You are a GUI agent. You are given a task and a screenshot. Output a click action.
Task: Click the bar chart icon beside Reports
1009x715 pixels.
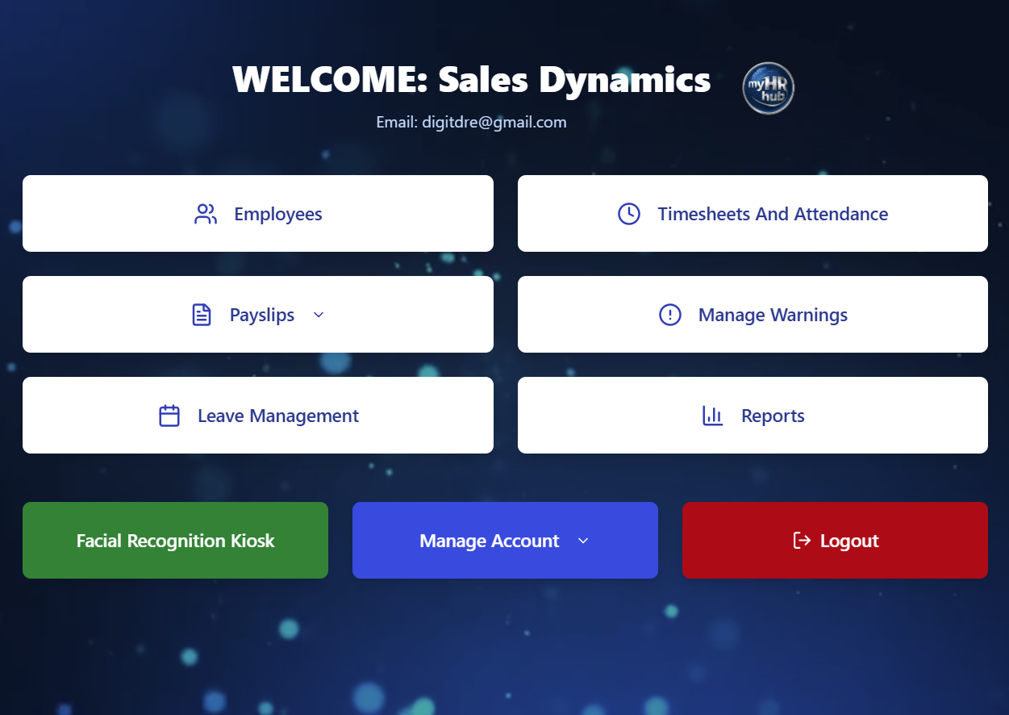713,416
